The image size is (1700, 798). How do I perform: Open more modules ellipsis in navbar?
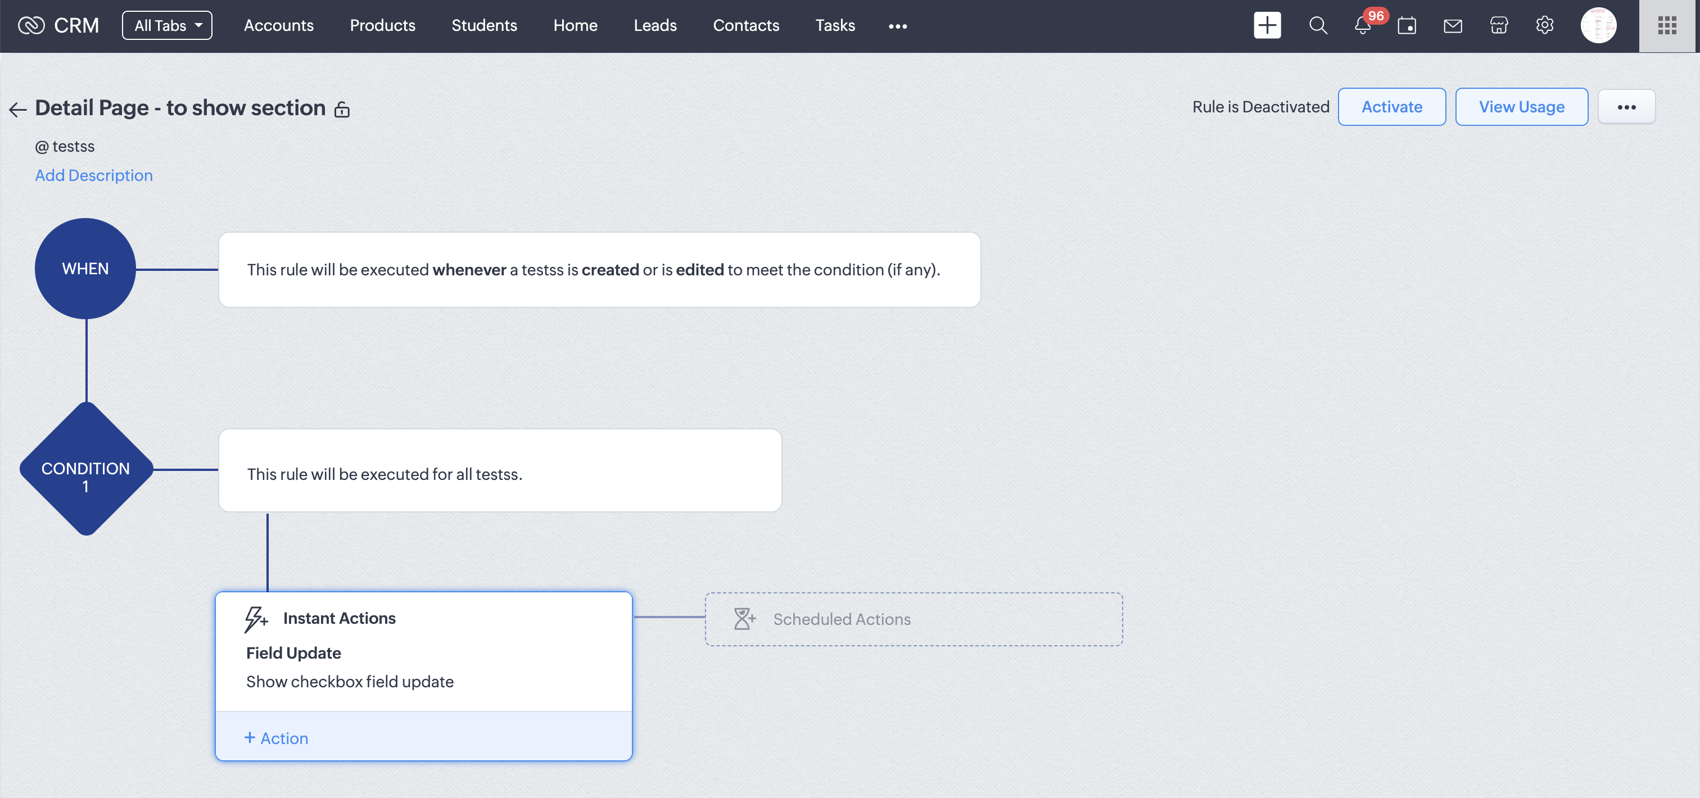coord(897,26)
